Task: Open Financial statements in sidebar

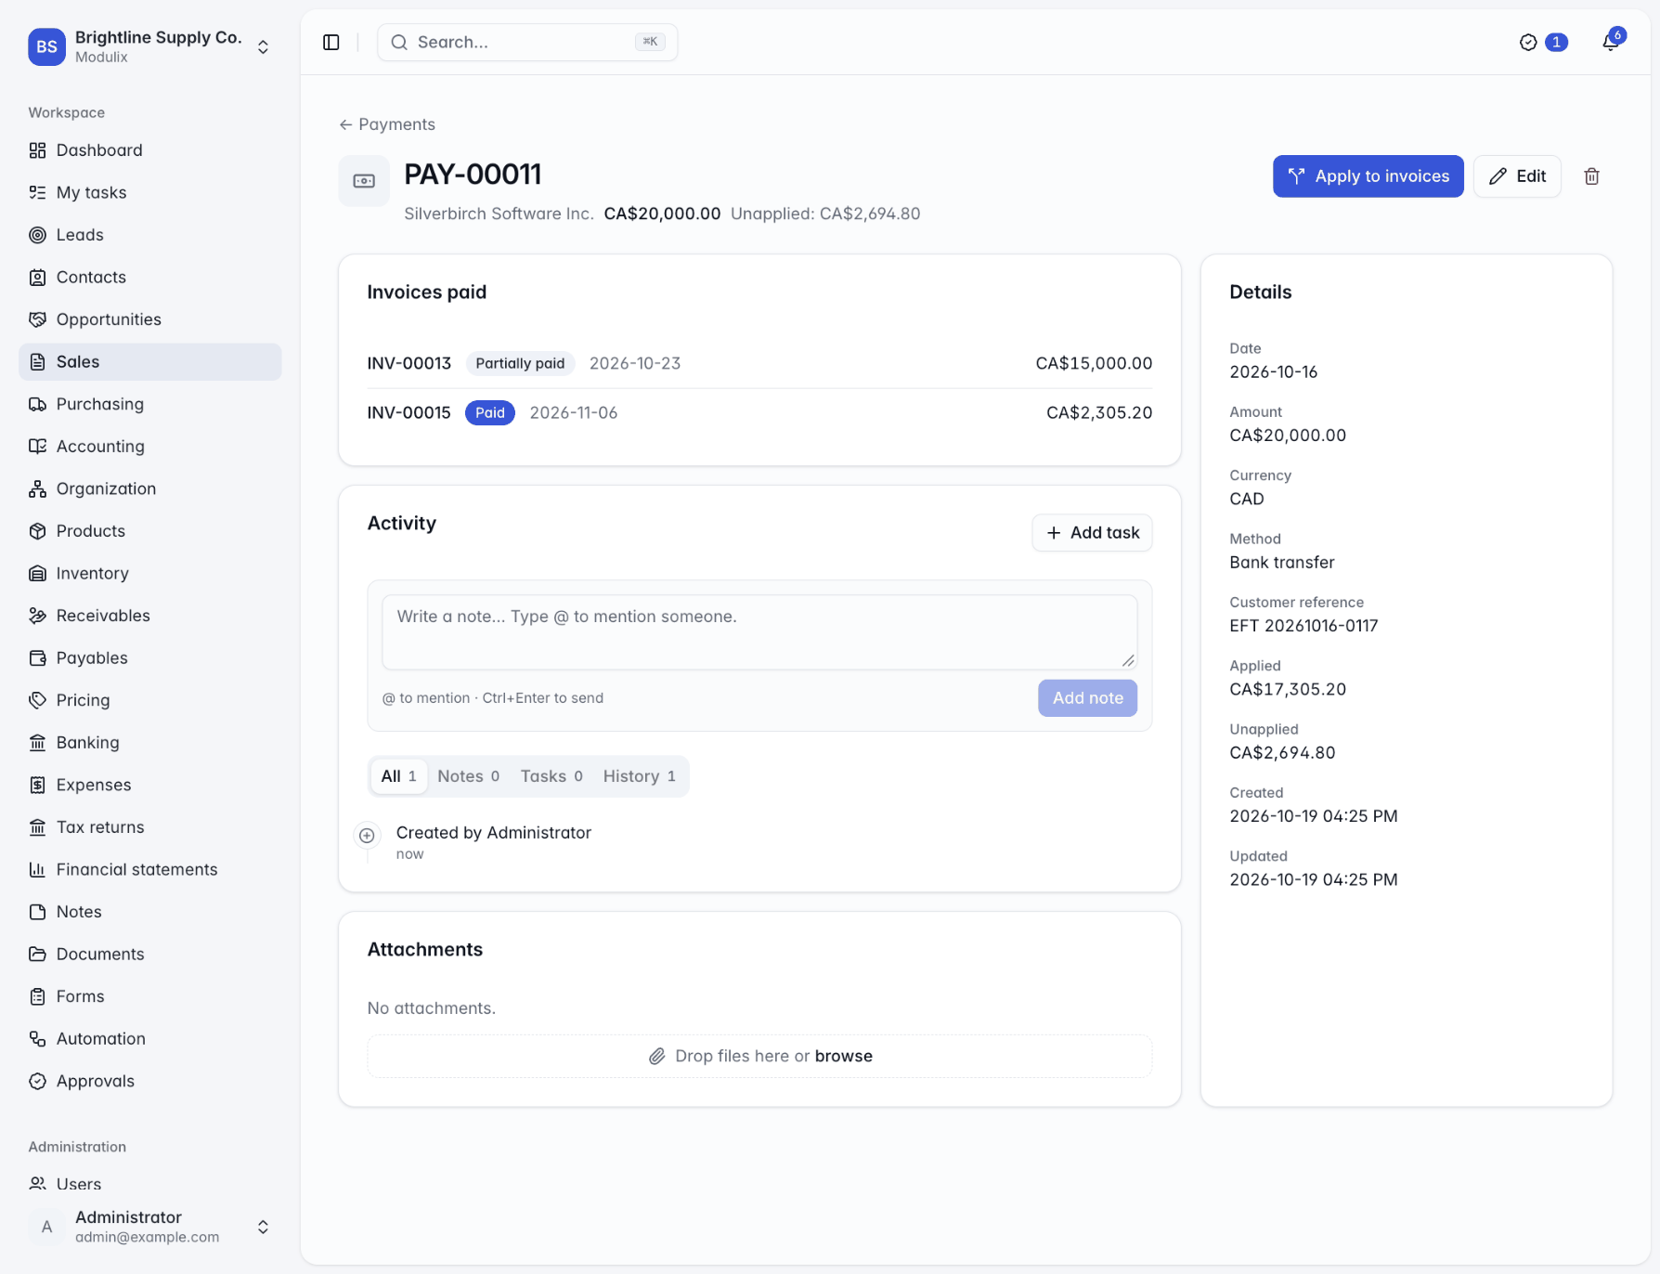Action: [x=149, y=869]
